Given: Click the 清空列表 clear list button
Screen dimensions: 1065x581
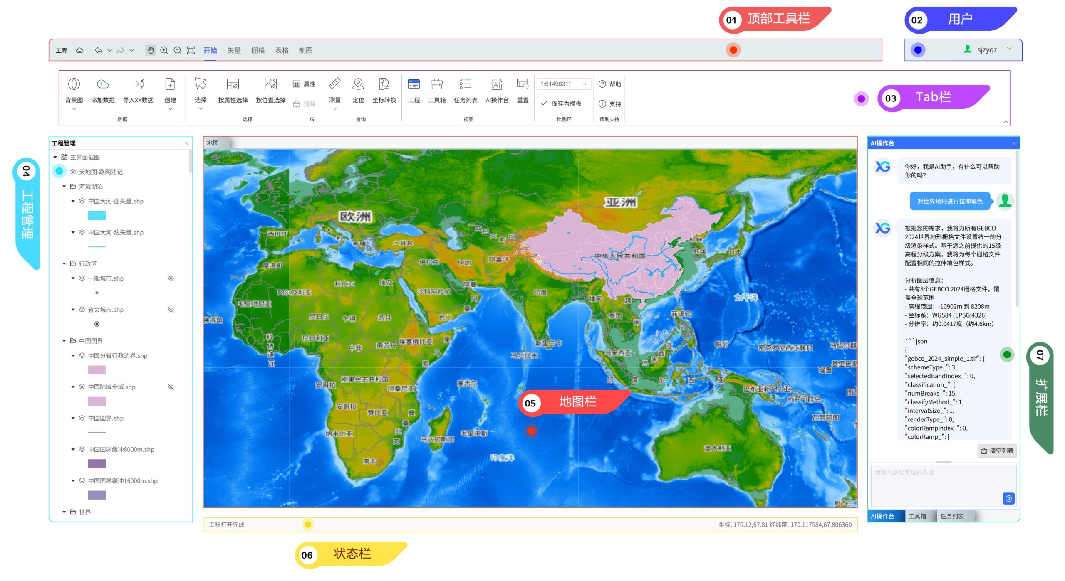Looking at the screenshot, I should (997, 451).
